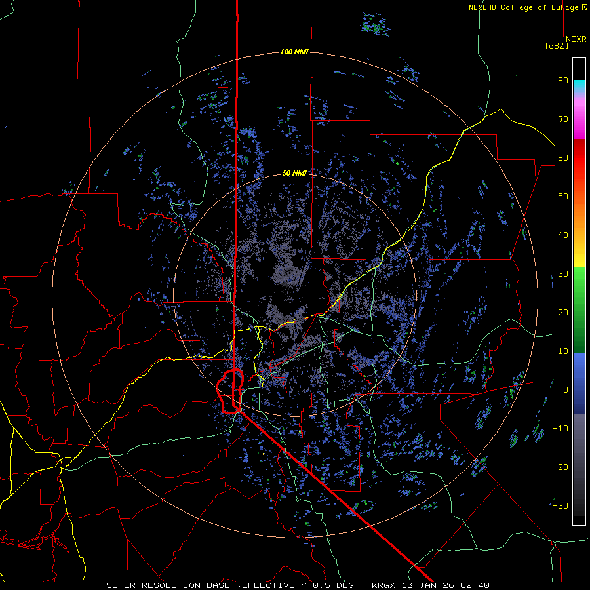Click the 10 value on dBZ scale

point(563,351)
